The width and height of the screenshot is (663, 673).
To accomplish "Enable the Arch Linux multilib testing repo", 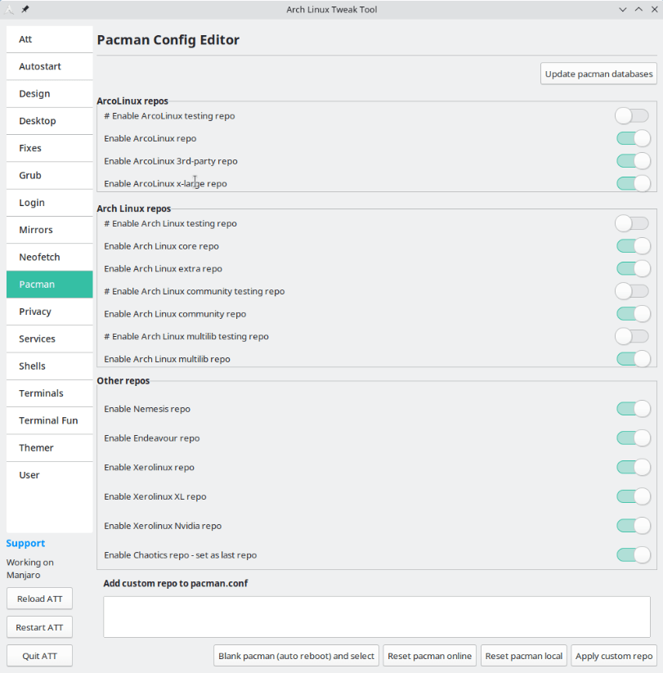I will click(x=632, y=337).
